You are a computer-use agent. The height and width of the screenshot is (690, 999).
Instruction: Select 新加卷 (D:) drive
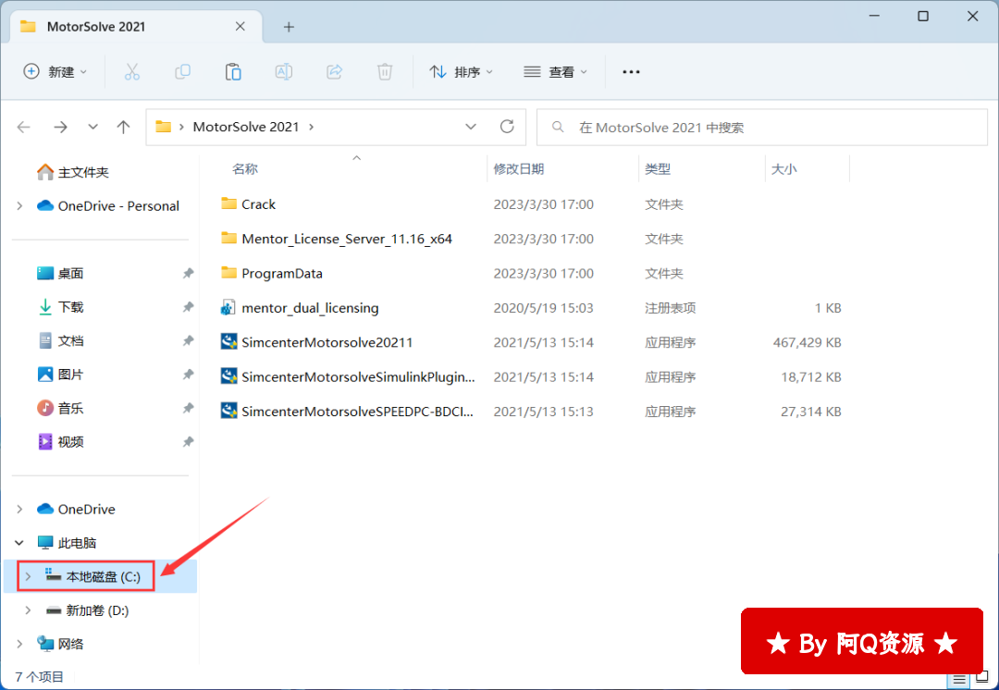tap(87, 610)
